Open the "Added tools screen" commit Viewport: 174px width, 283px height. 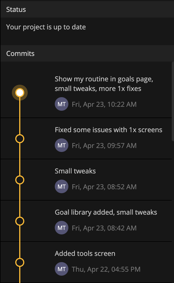pyautogui.click(x=86, y=262)
